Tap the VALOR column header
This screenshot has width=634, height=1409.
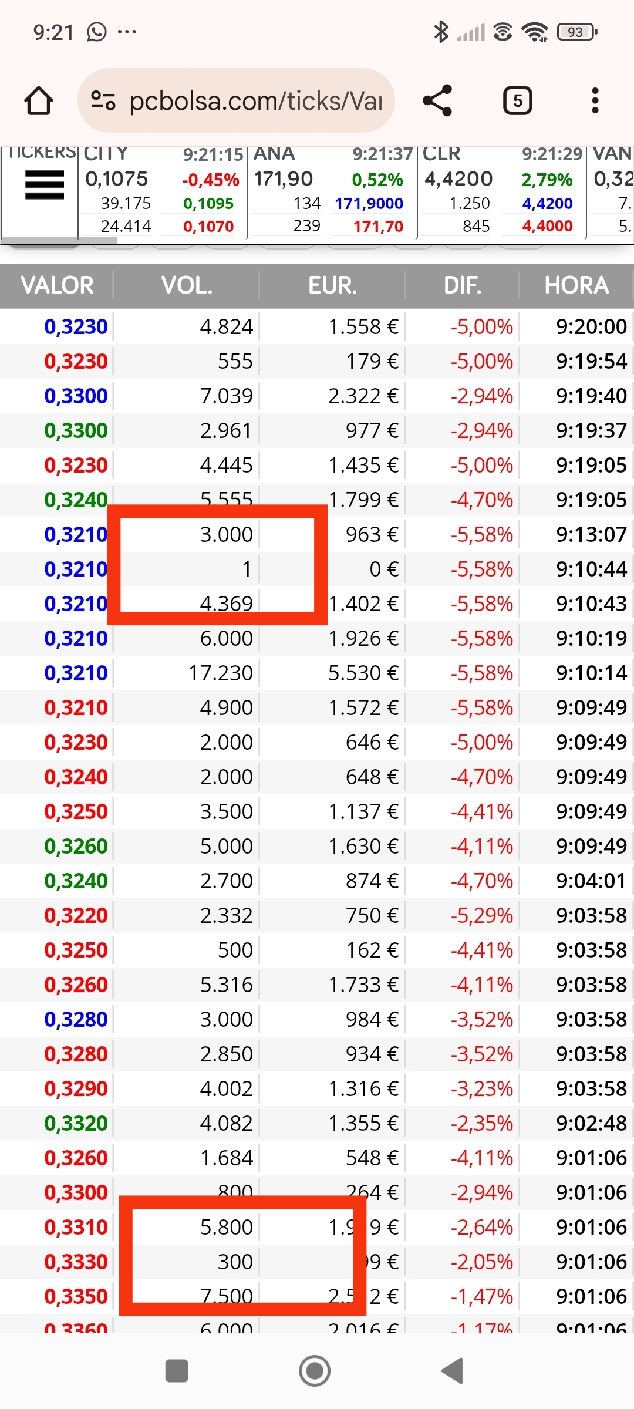pos(57,285)
